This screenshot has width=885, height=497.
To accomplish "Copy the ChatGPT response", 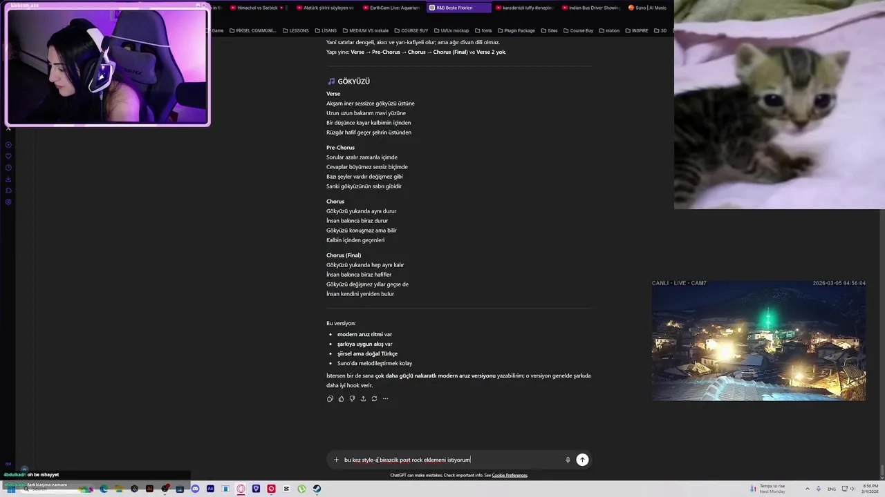I will pyautogui.click(x=330, y=398).
